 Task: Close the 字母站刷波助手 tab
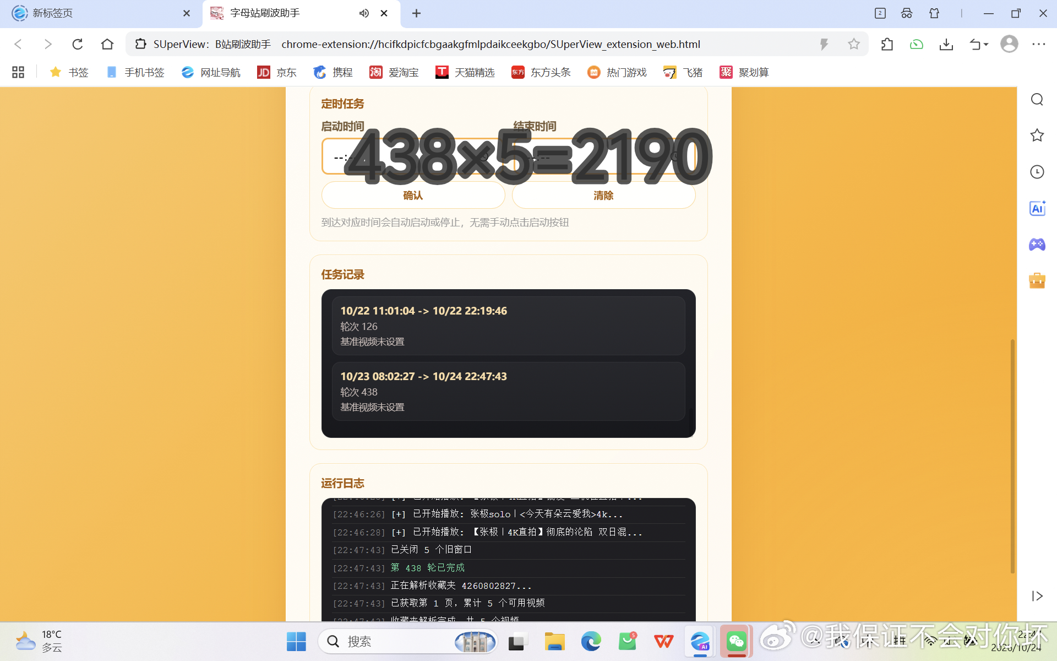coord(384,13)
